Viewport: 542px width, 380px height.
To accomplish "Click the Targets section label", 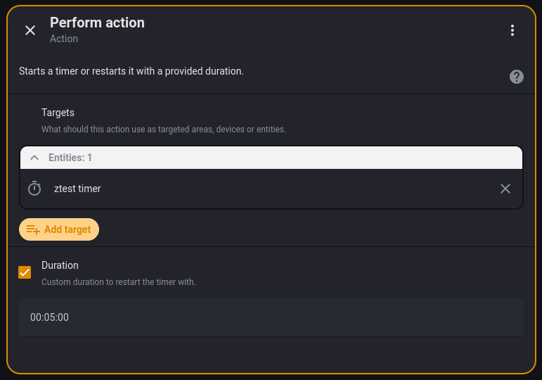I will point(58,113).
